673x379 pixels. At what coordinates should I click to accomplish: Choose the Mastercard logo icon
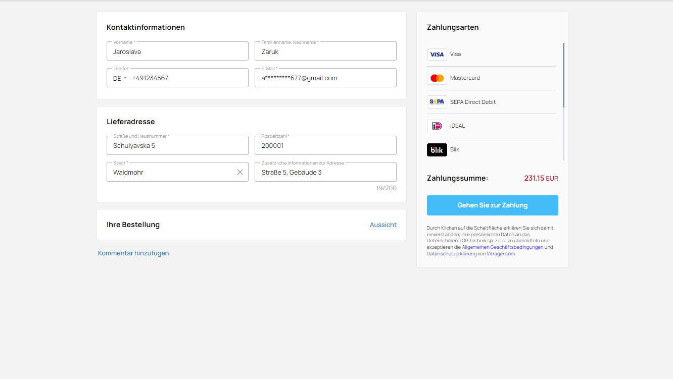click(x=437, y=78)
